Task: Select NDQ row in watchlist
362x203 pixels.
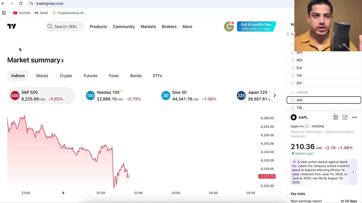Action: click(324, 60)
